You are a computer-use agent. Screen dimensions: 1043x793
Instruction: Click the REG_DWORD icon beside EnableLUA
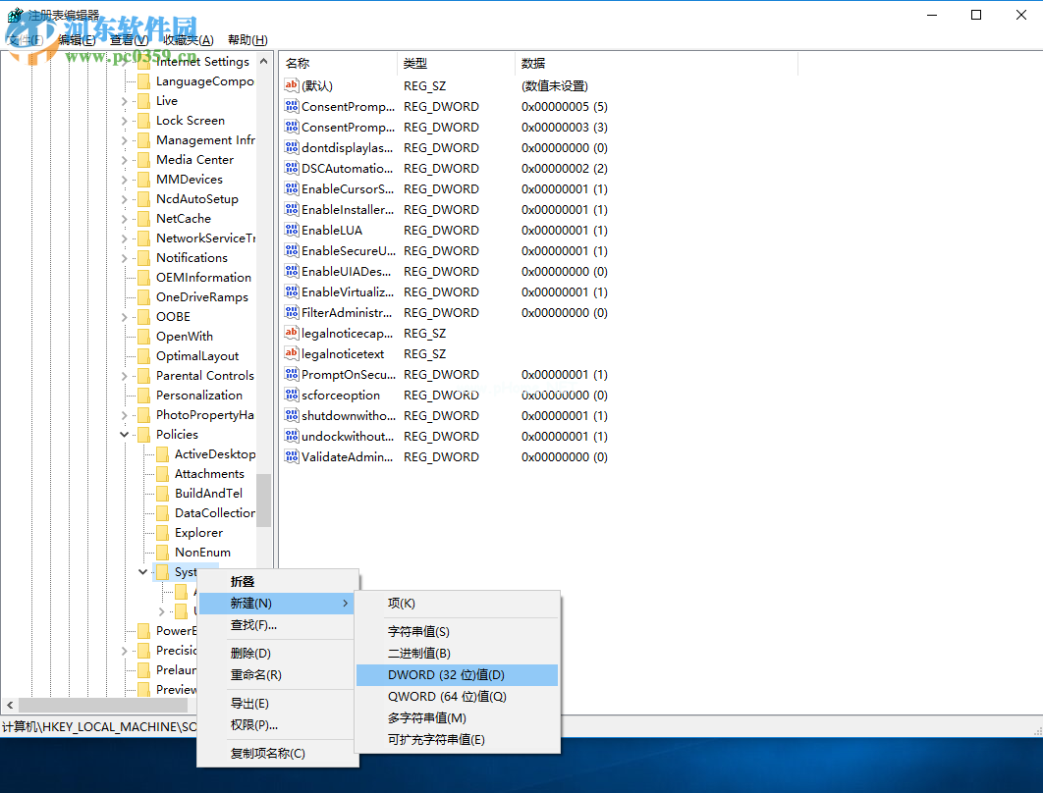292,230
